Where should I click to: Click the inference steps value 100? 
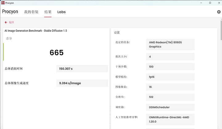click(170, 67)
